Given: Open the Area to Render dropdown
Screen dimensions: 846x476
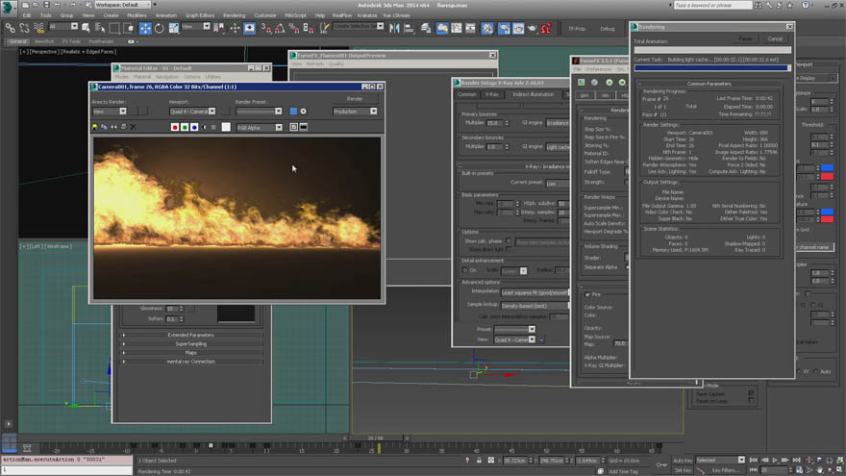Looking at the screenshot, I should 110,112.
